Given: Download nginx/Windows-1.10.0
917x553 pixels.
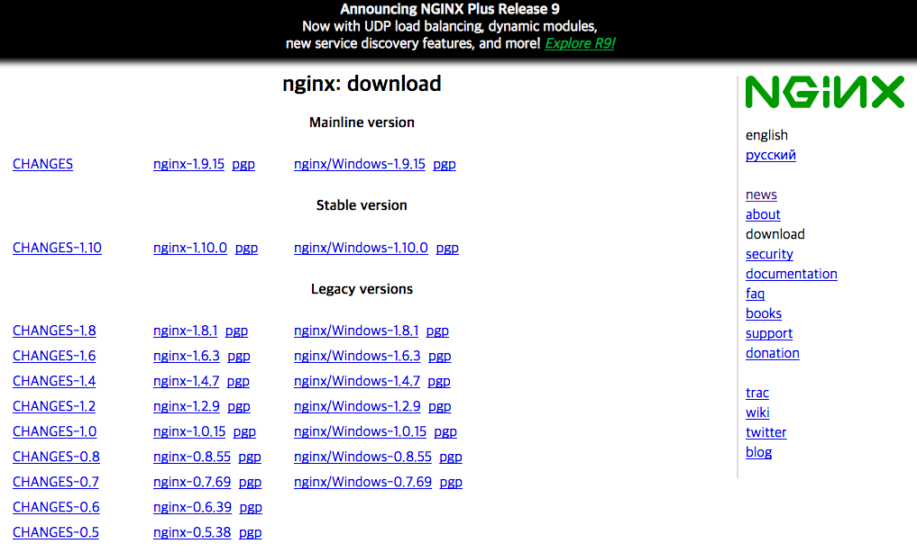Looking at the screenshot, I should point(361,248).
